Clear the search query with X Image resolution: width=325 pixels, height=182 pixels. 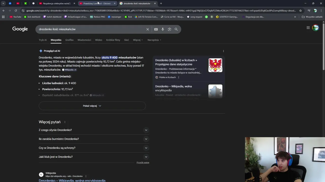(148, 29)
